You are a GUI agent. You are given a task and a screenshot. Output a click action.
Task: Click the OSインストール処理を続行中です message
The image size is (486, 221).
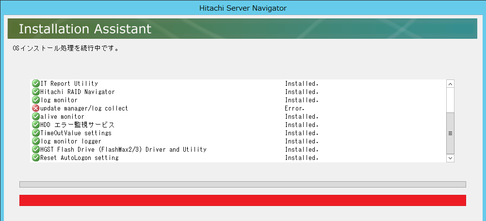point(65,48)
